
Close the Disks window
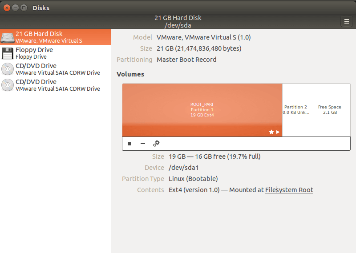[x=7, y=8]
